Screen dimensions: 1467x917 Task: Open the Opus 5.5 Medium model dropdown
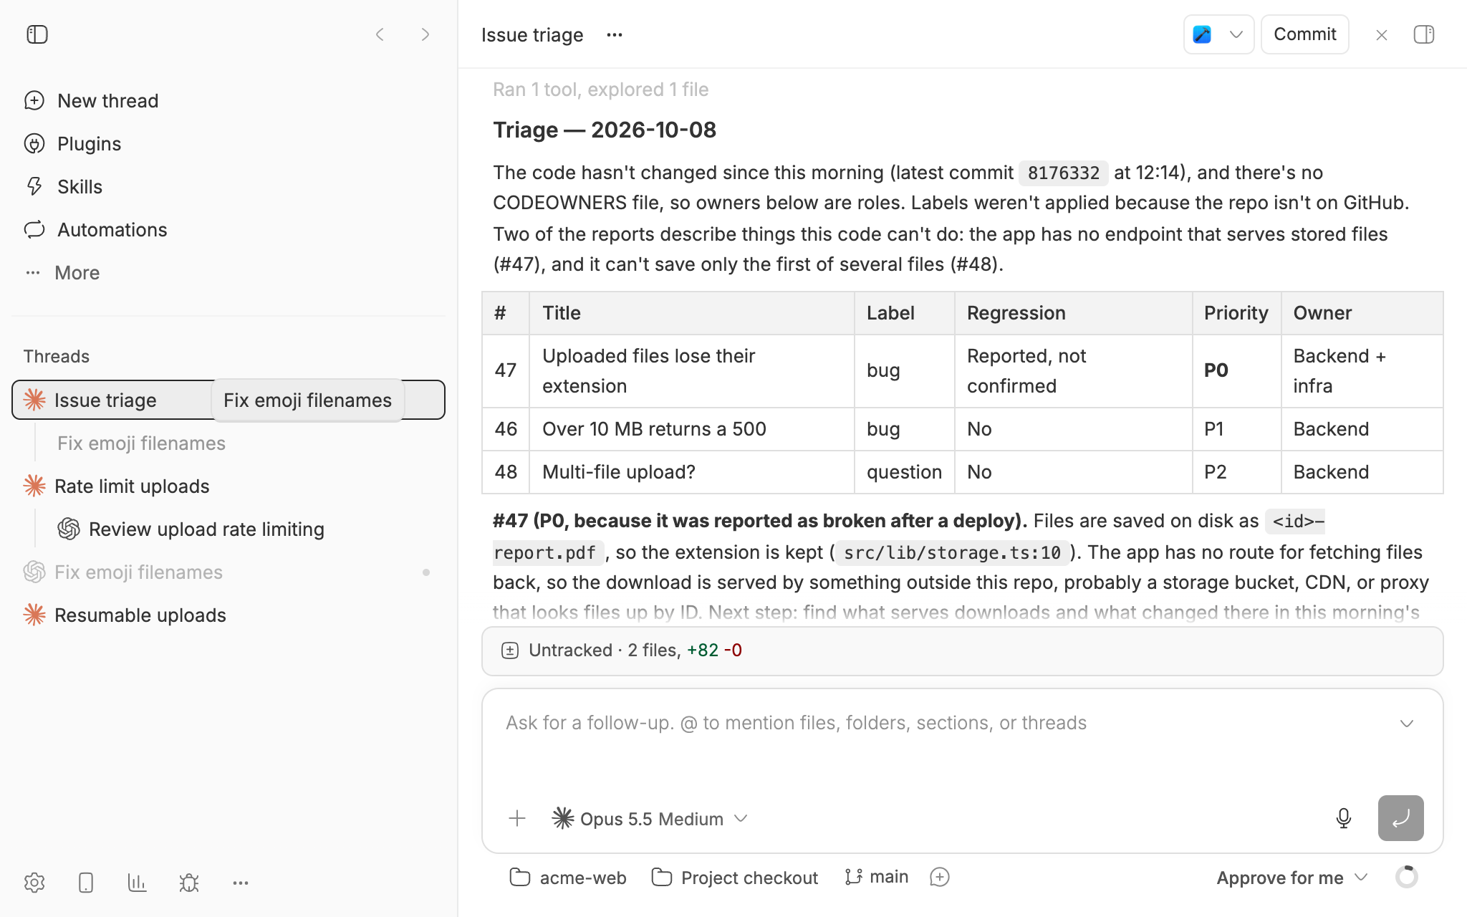coord(650,818)
